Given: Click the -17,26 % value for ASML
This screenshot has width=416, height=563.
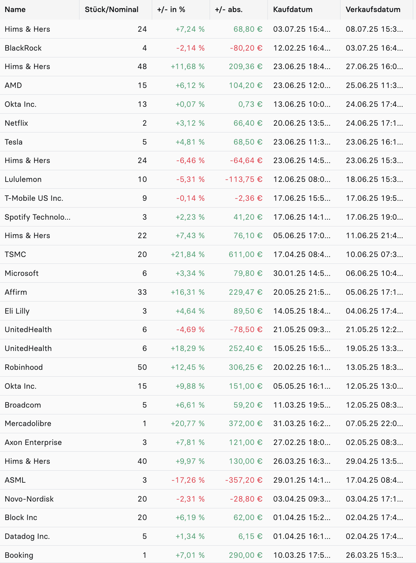Looking at the screenshot, I should pyautogui.click(x=188, y=480).
